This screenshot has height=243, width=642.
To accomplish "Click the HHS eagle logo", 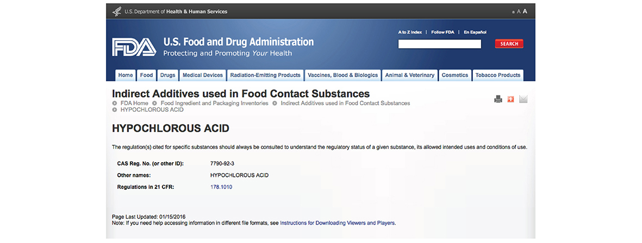I will tap(117, 11).
